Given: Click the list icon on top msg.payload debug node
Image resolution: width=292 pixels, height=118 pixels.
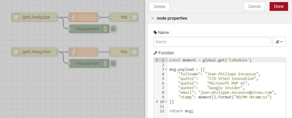Looking at the screenshot, I should tap(105, 29).
